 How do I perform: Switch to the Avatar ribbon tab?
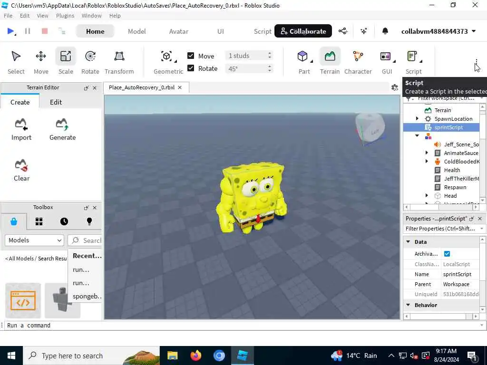click(179, 31)
